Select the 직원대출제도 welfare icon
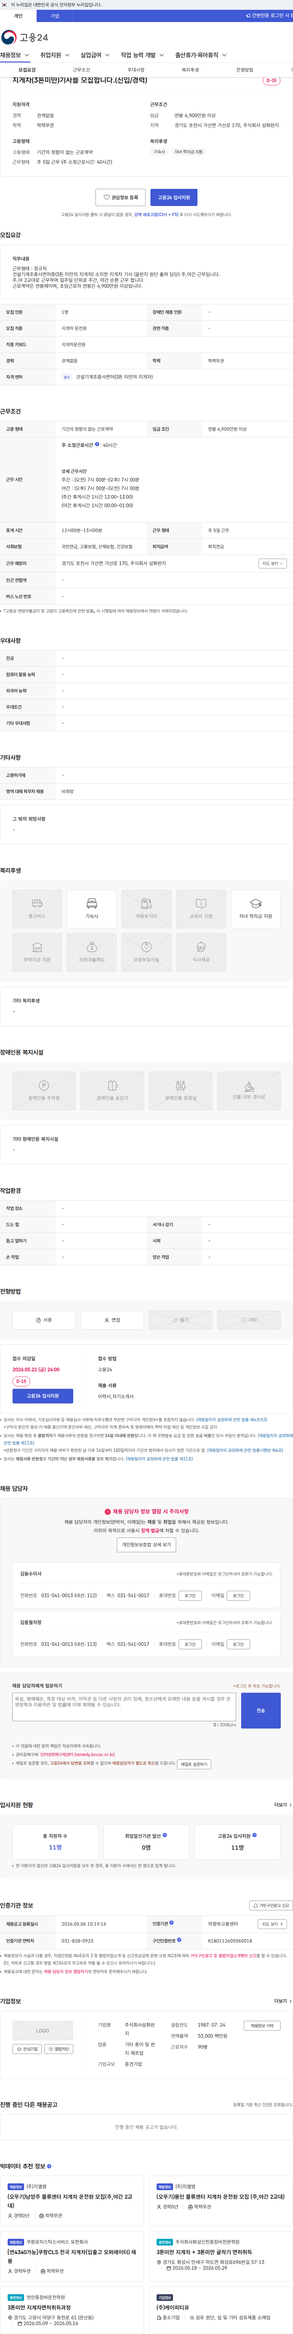Screen dimensions: 293x2334 pyautogui.click(x=91, y=952)
